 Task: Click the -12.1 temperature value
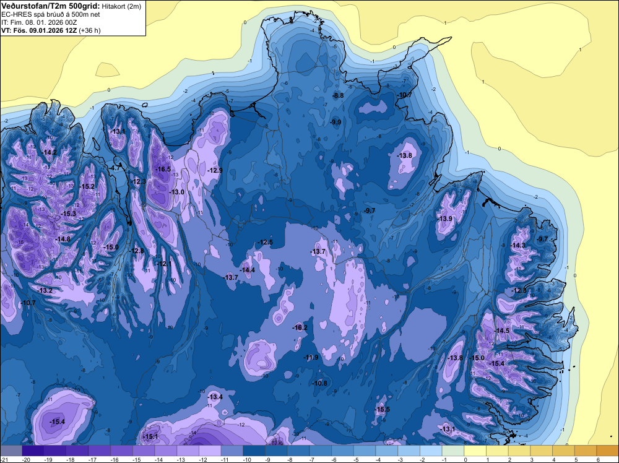(x=164, y=264)
